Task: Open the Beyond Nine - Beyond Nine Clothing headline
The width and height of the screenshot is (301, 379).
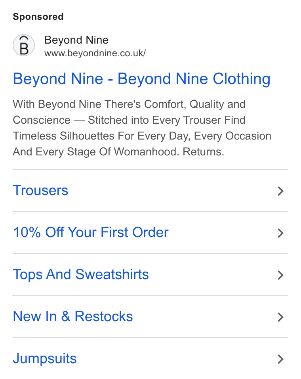Action: click(x=141, y=79)
